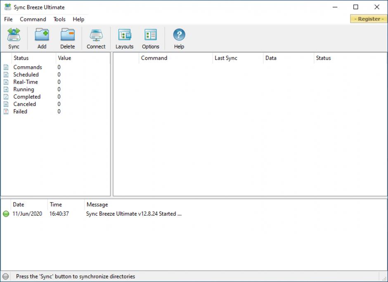
Task: Click the green log entry indicator icon
Action: [6, 214]
